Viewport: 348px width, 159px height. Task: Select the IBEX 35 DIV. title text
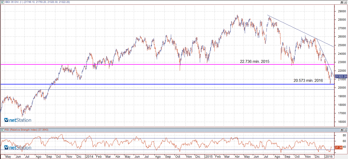point(15,2)
